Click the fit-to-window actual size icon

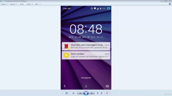(73, 93)
